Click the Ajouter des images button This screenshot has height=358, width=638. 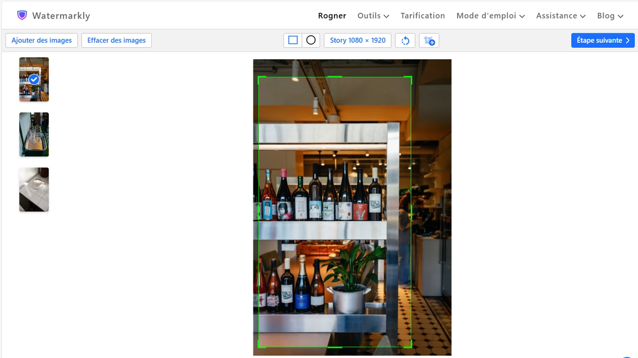(41, 40)
